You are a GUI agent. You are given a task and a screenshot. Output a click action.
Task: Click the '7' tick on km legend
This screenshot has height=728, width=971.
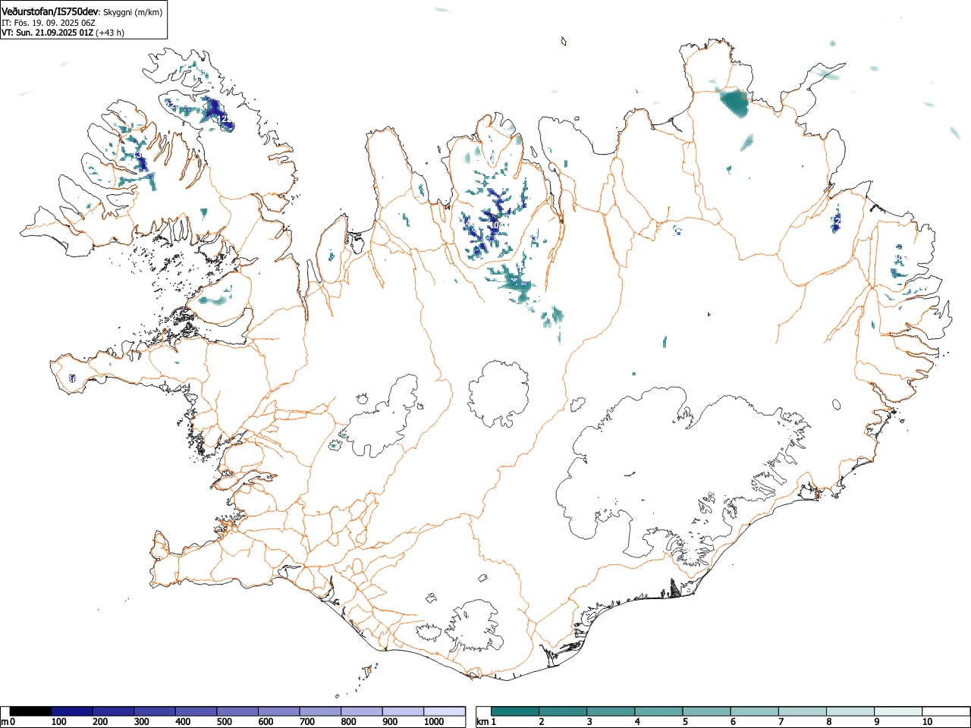781,722
